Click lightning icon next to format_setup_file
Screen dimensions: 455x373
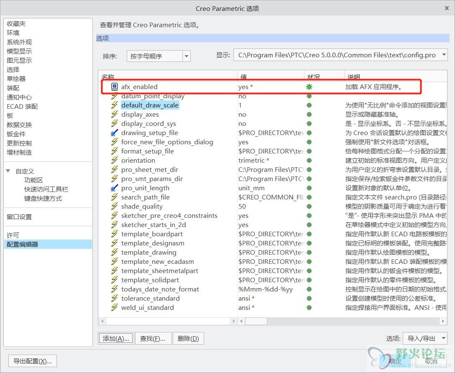click(114, 151)
